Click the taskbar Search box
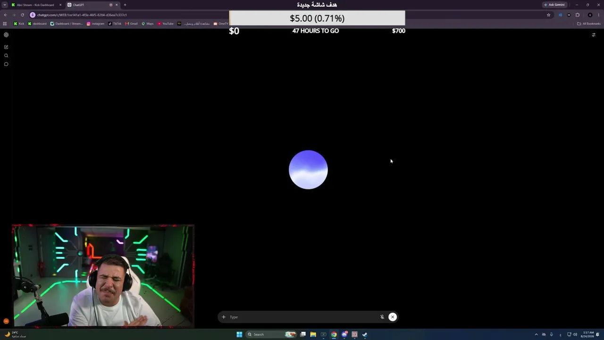 click(270, 334)
